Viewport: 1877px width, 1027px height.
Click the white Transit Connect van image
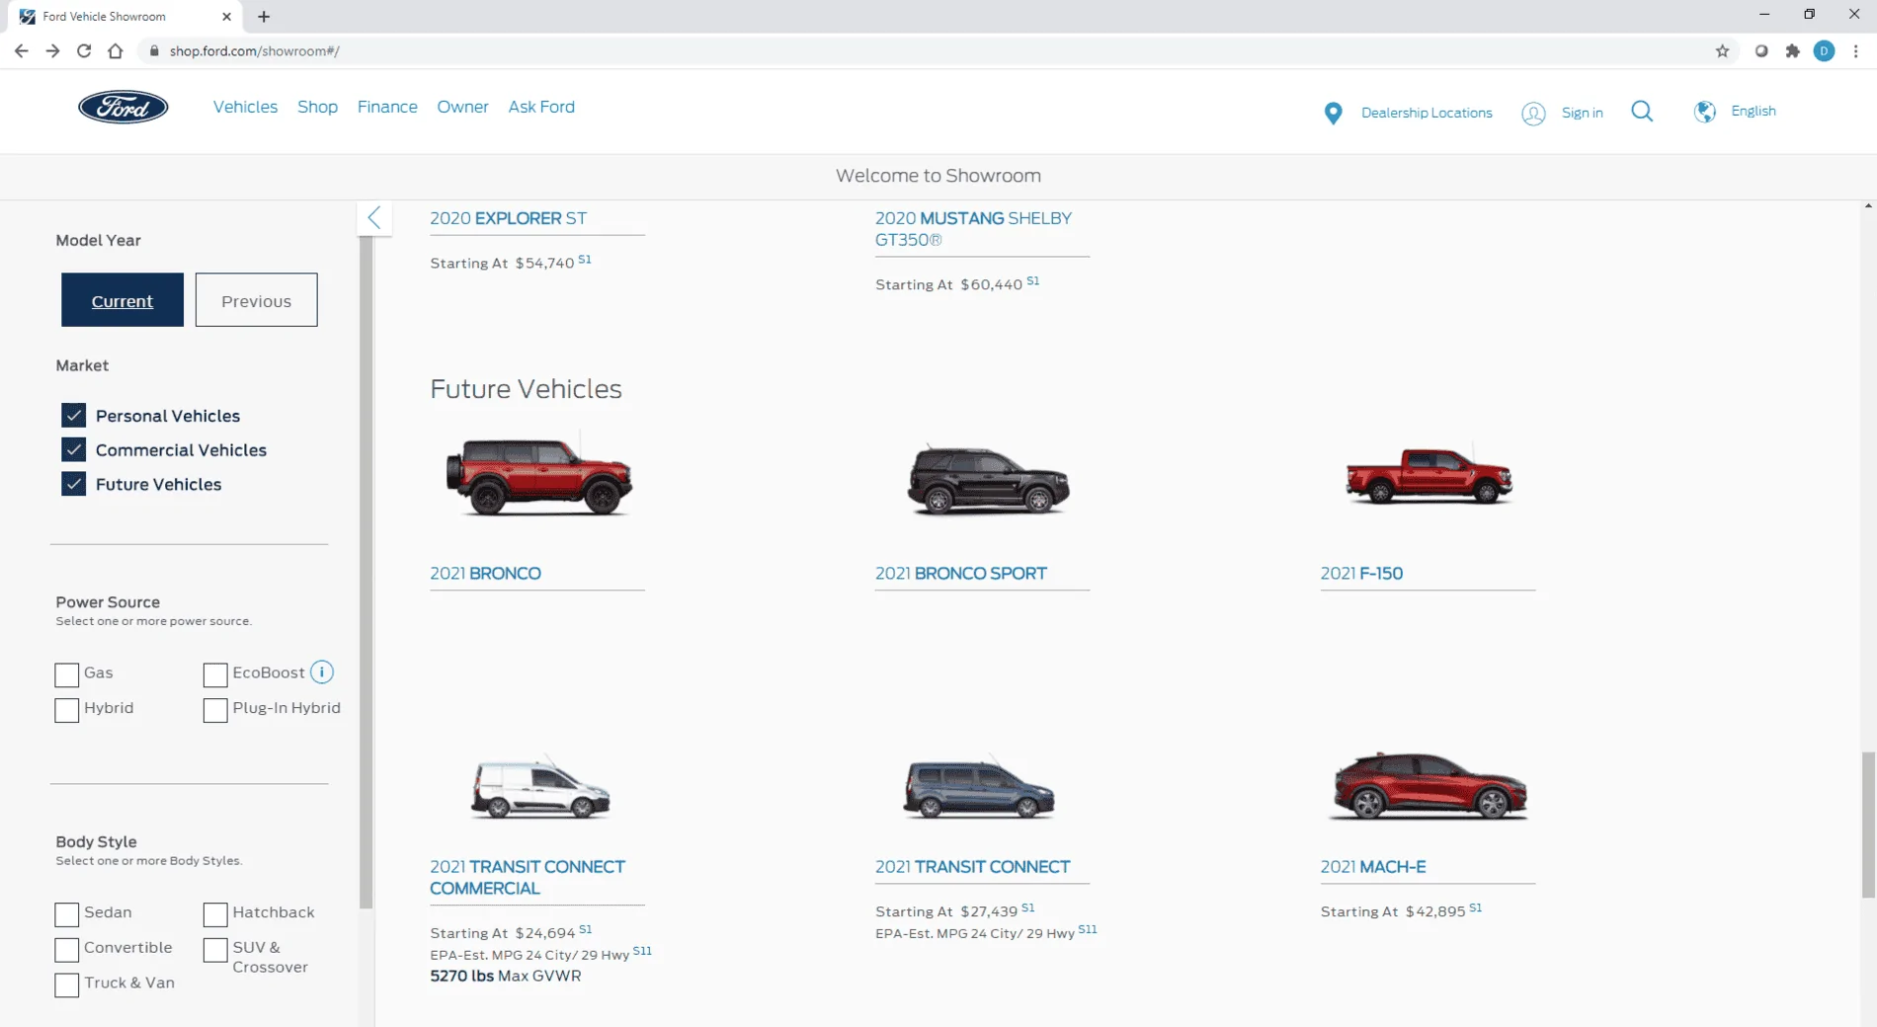540,790
